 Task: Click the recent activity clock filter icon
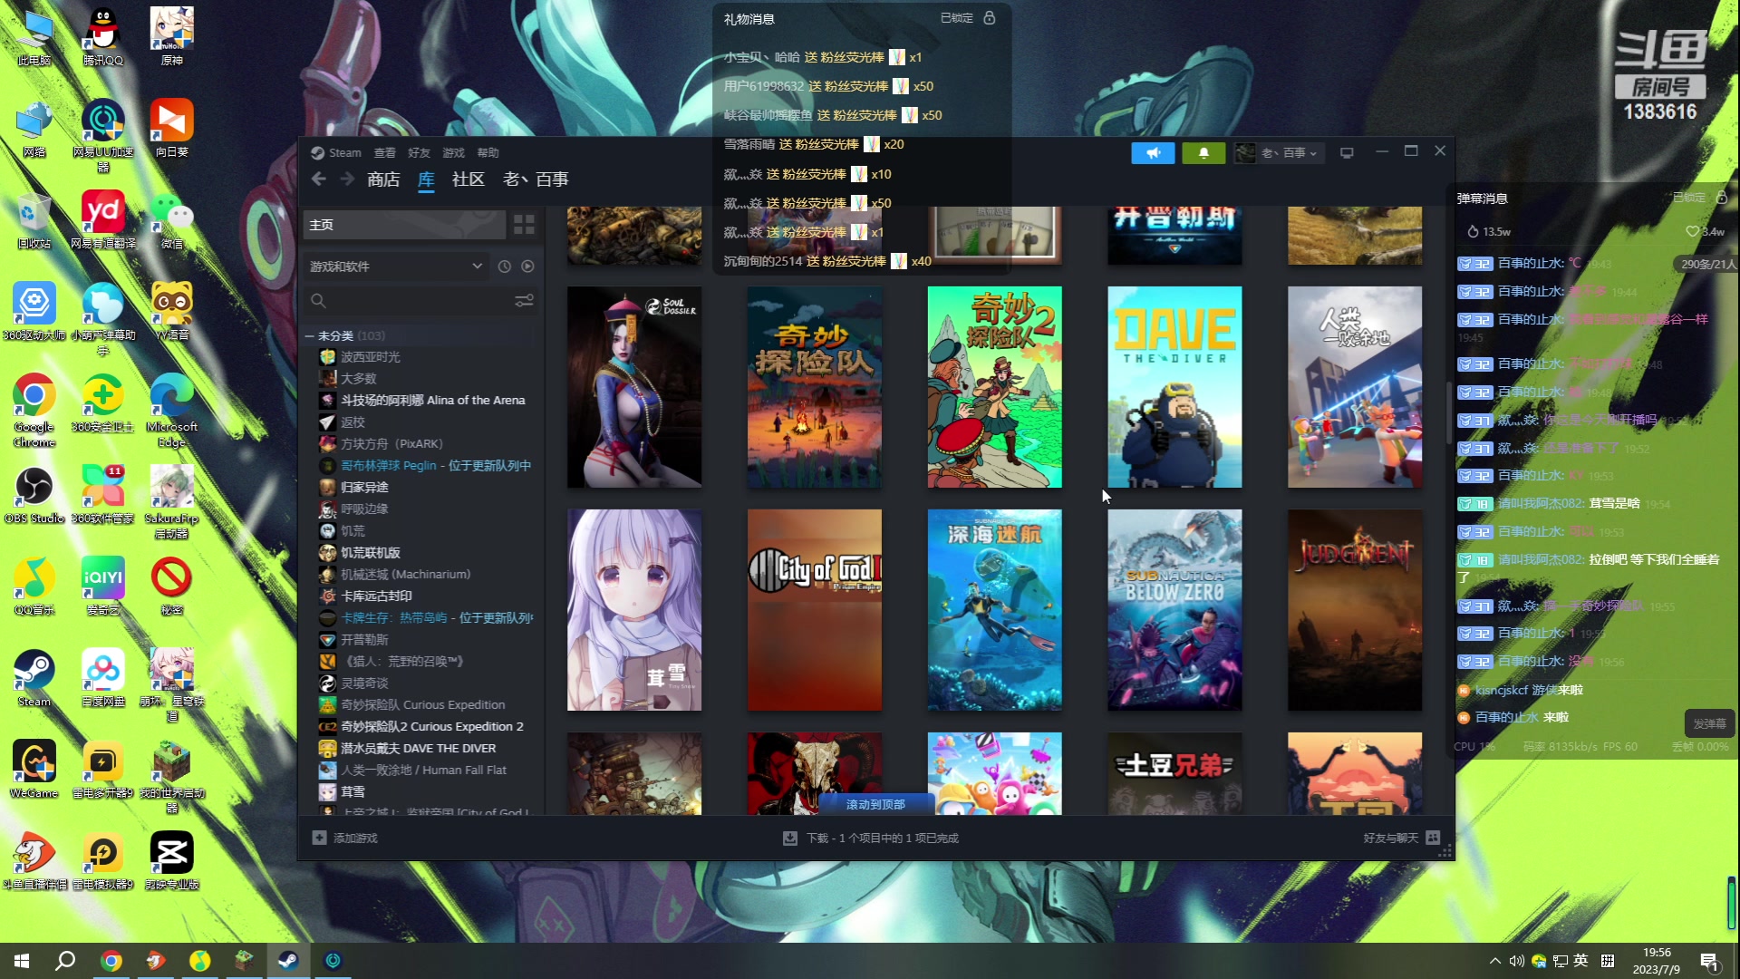[x=505, y=267]
